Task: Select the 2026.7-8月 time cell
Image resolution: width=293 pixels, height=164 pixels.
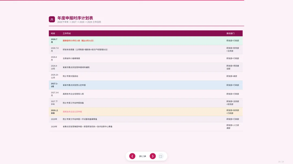Action: coord(55,50)
